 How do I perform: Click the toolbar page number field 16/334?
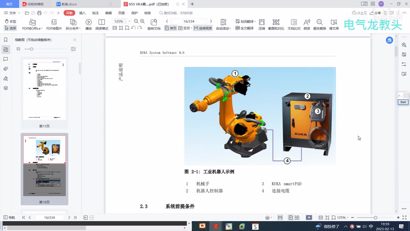pos(189,21)
